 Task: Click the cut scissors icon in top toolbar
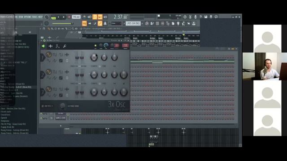click(x=190, y=17)
